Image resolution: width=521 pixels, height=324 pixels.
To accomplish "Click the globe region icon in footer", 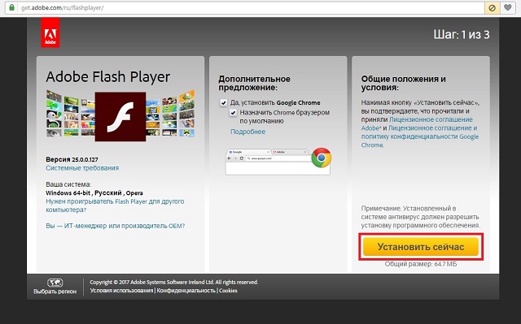I will tap(55, 283).
